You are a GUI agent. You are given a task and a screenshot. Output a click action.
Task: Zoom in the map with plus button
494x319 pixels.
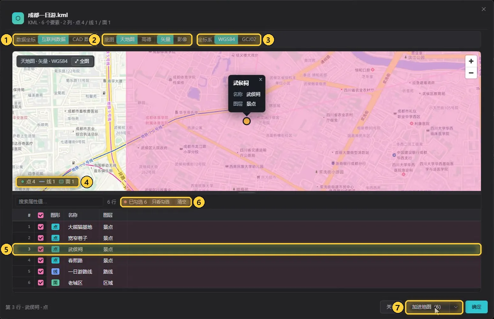coord(471,61)
